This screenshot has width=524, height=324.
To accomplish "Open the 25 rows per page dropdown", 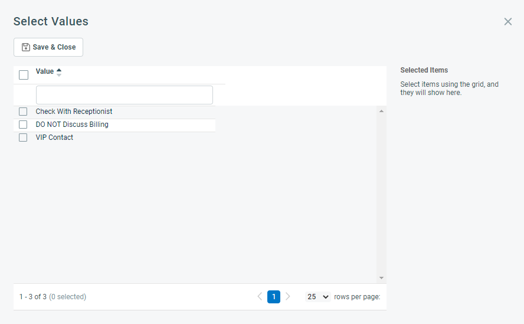I will pyautogui.click(x=318, y=297).
